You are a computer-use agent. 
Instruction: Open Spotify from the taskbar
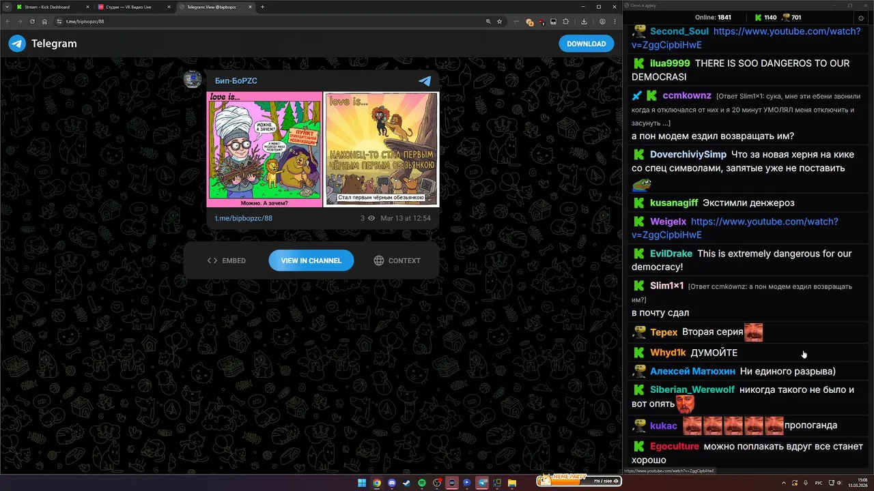[422, 483]
